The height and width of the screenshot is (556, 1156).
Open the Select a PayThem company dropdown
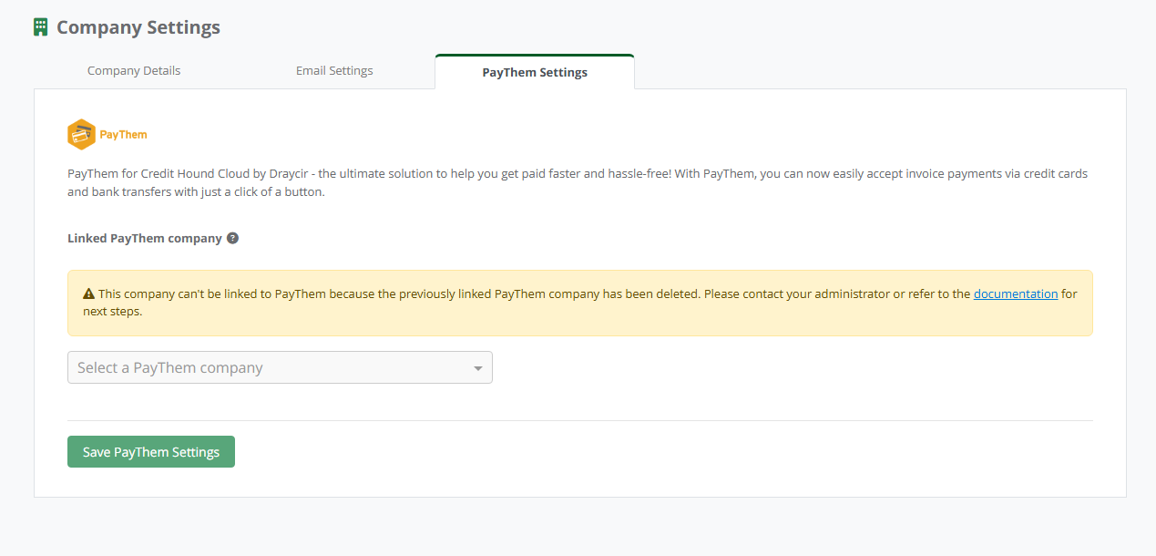280,367
